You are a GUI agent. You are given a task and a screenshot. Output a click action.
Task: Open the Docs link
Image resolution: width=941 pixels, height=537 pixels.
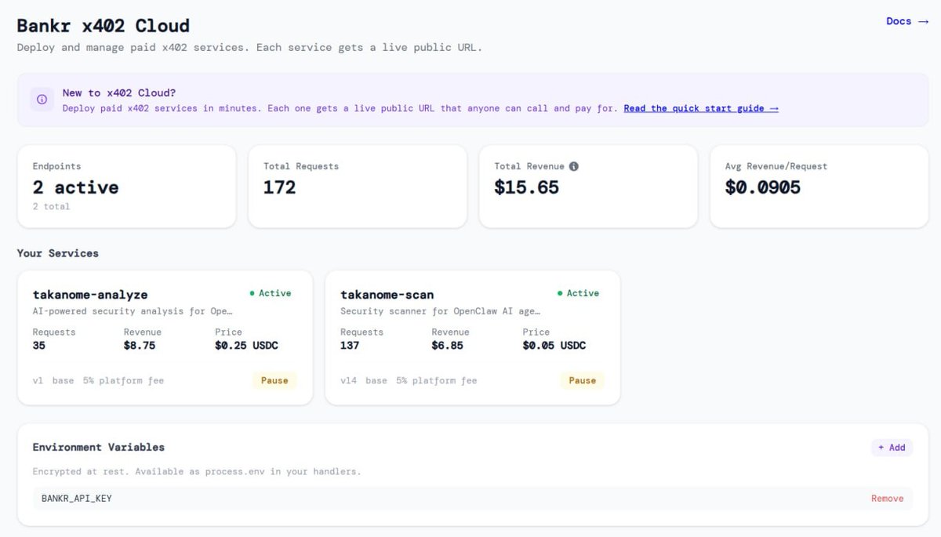pyautogui.click(x=906, y=21)
